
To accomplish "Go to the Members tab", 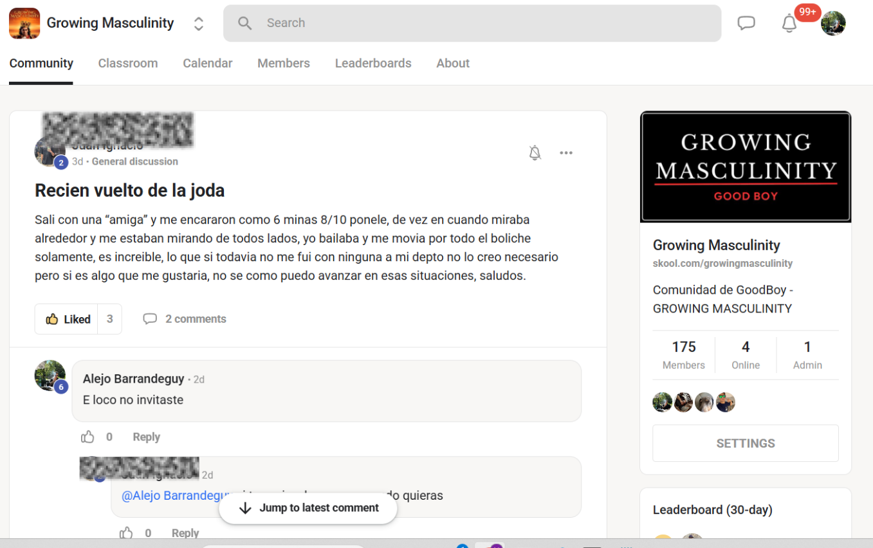I will pyautogui.click(x=284, y=63).
